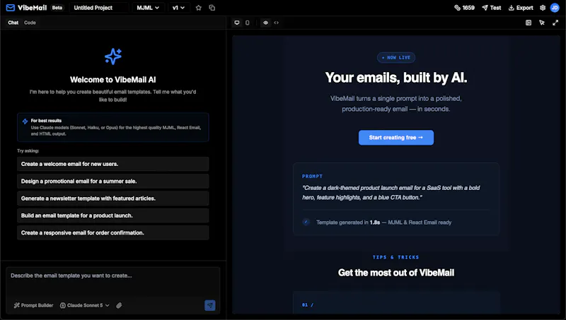Image resolution: width=566 pixels, height=320 pixels.
Task: Attach a file with the paperclip icon
Action: [x=119, y=305]
